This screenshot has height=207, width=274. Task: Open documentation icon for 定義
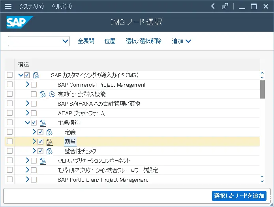[x=50, y=133]
